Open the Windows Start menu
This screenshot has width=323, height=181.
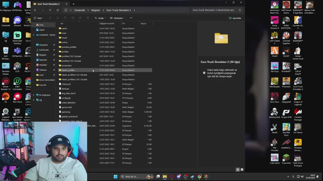tap(116, 176)
